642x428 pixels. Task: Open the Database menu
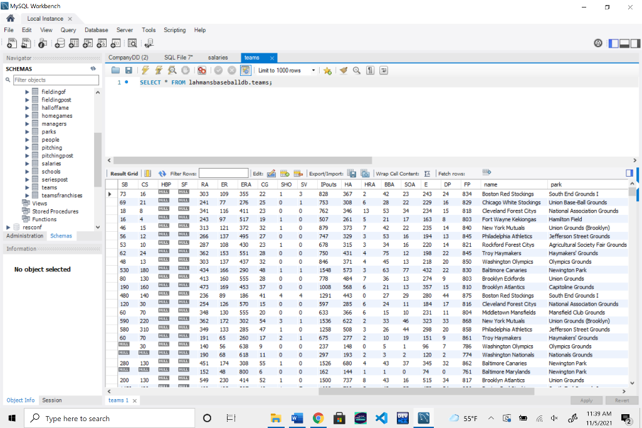[x=96, y=30]
